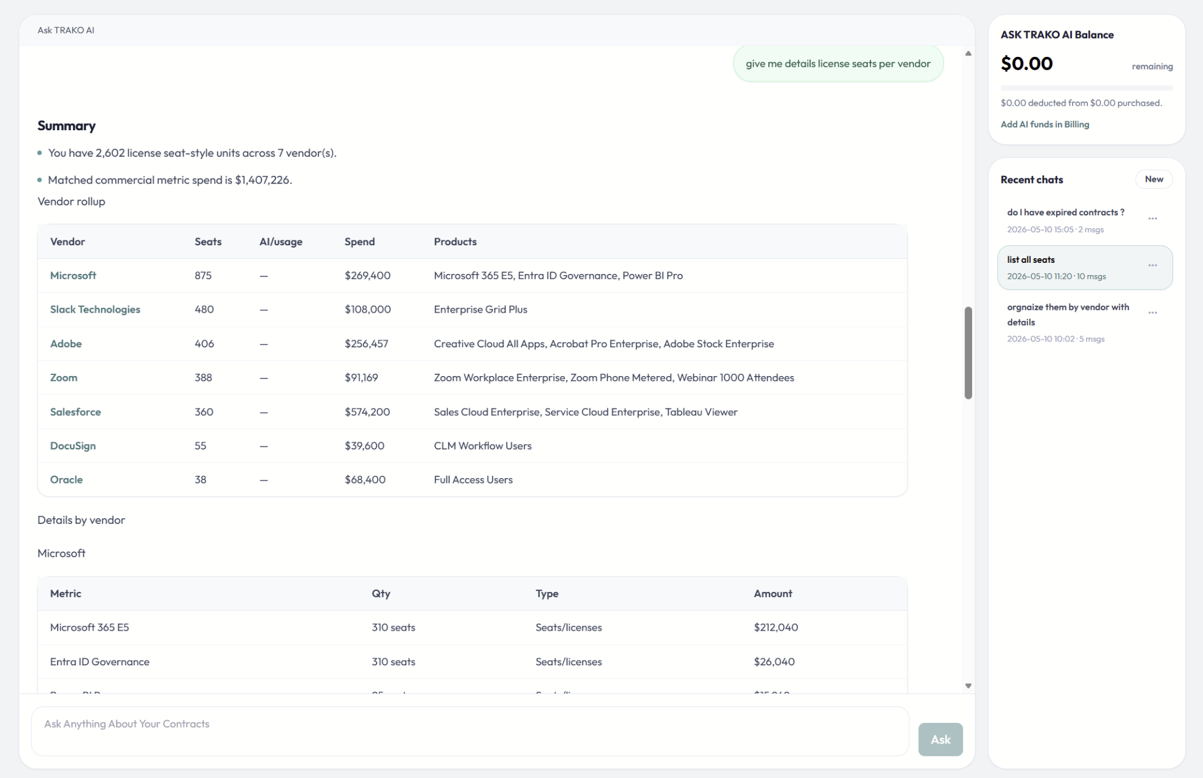Screen dimensions: 1203x778
Task: Click Slack seat count 480
Action: (204, 309)
